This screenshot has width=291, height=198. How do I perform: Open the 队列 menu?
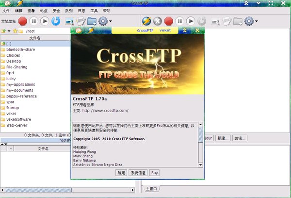69,11
